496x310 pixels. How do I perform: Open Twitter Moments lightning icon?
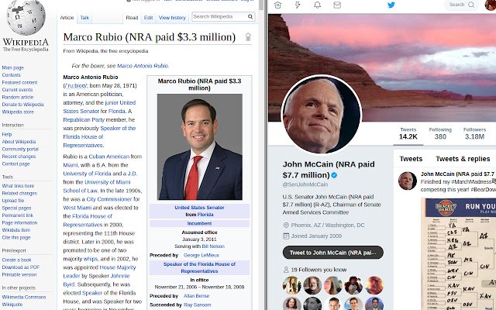tap(298, 5)
